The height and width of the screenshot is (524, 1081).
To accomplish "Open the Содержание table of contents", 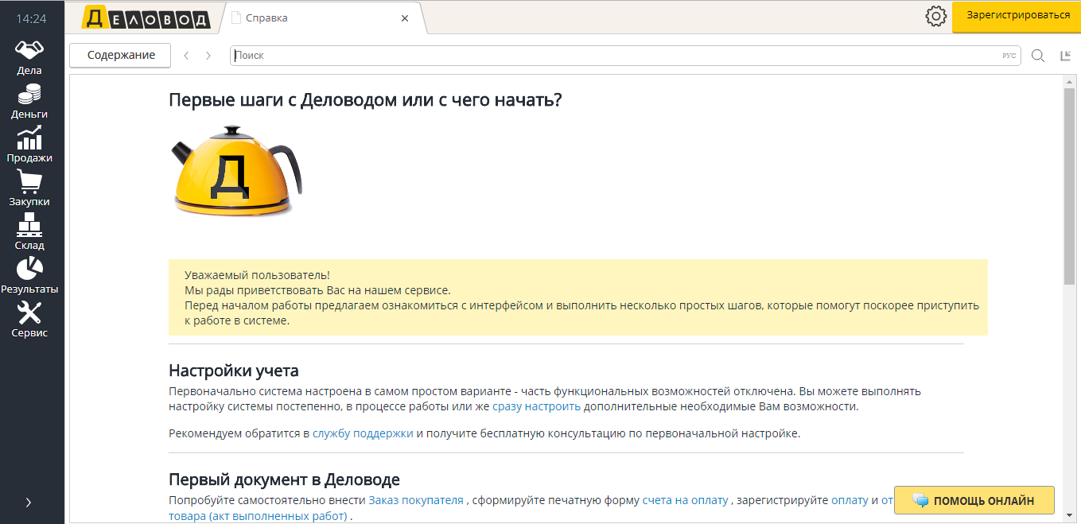I will 119,55.
